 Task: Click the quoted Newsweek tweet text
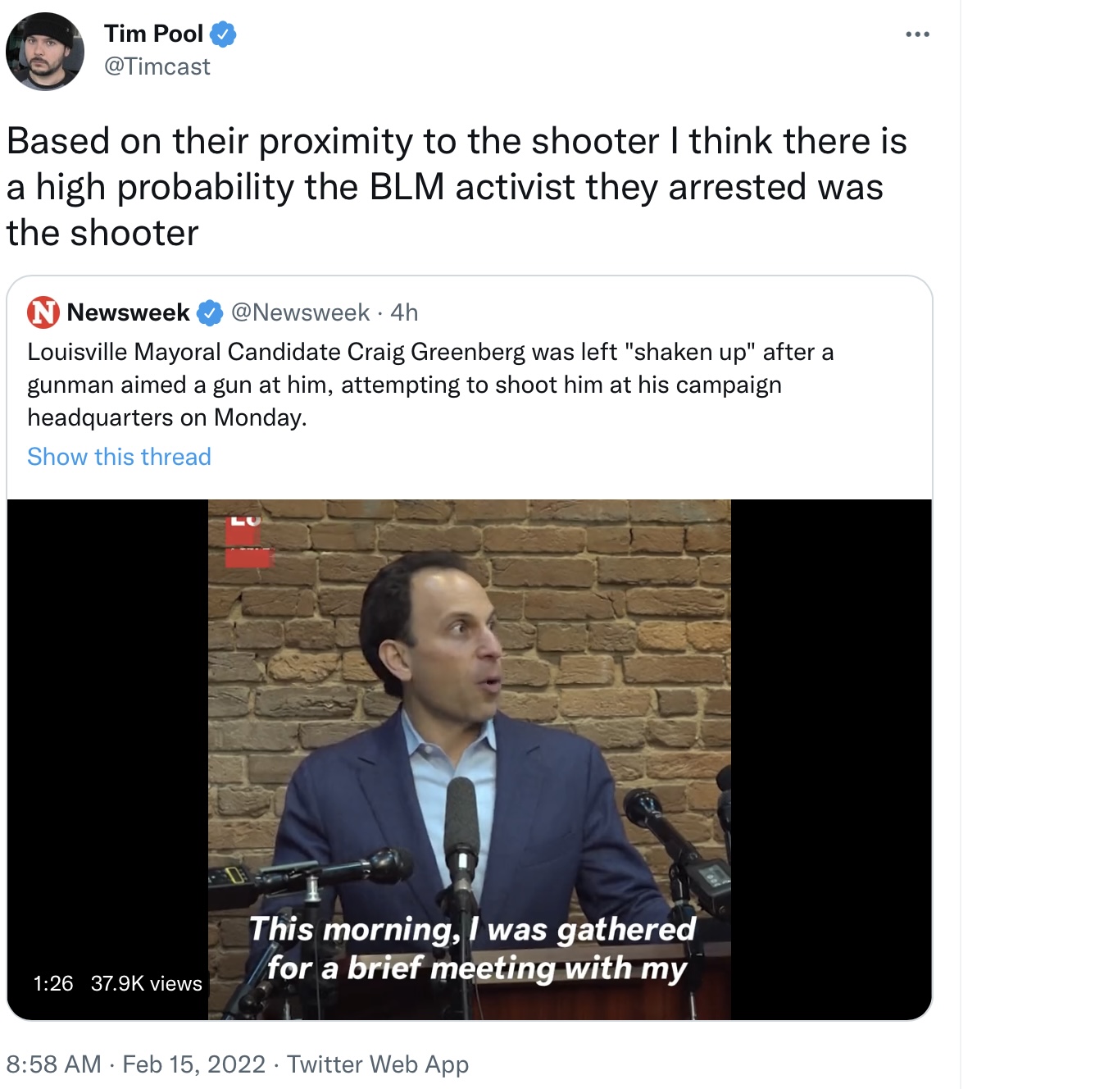click(x=430, y=385)
